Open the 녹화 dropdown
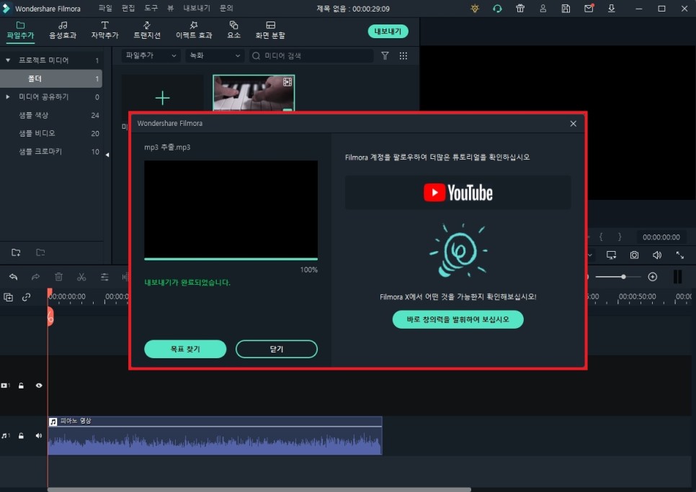This screenshot has height=492, width=696. [x=215, y=55]
